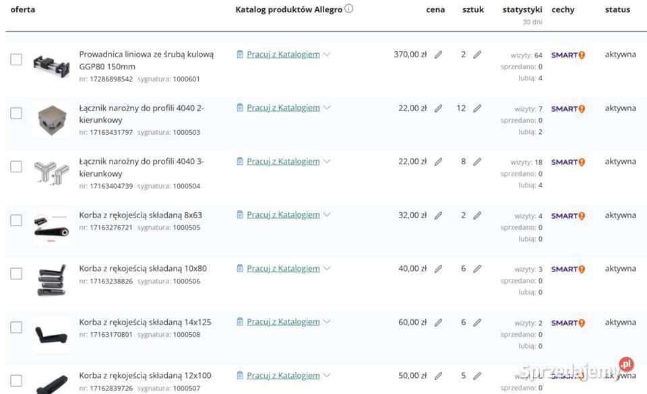The image size is (647, 394).
Task: Expand catalog chevron for Prowadnica liniowa row
Action: 327,55
